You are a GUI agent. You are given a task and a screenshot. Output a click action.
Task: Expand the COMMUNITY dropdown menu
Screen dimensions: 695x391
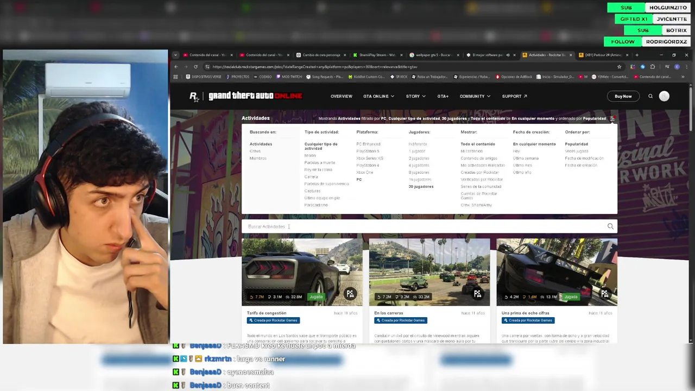(x=475, y=96)
